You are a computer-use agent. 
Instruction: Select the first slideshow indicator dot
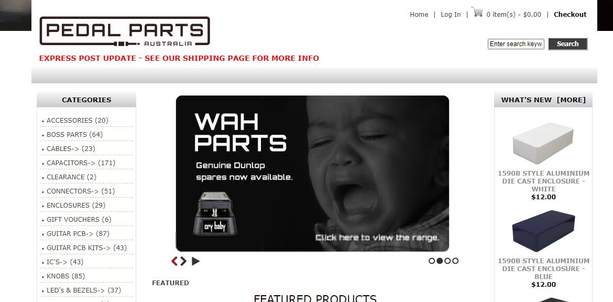tap(432, 261)
